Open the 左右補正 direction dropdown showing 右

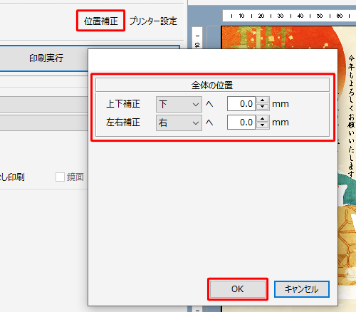[x=179, y=123]
